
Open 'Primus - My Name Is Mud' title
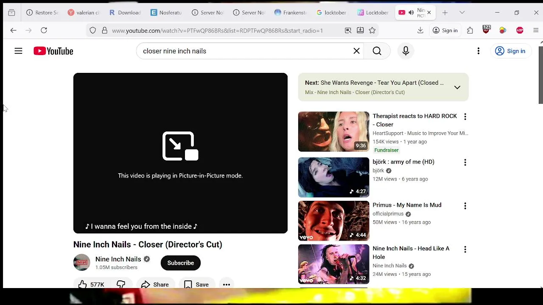[x=407, y=205]
